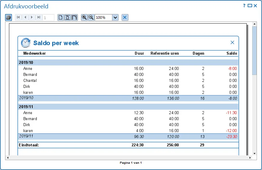The height and width of the screenshot is (170, 262).
Task: Click the red -8:00 saldo for Anne
Action: pos(232,68)
